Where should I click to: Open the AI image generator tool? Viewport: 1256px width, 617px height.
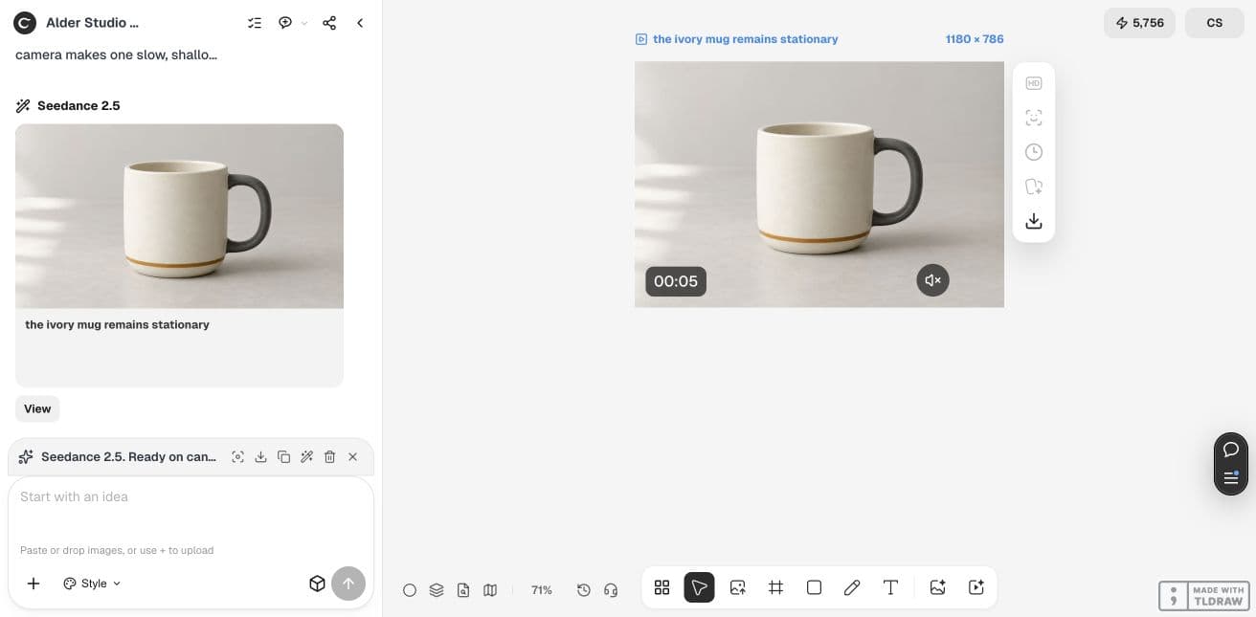[x=938, y=587]
